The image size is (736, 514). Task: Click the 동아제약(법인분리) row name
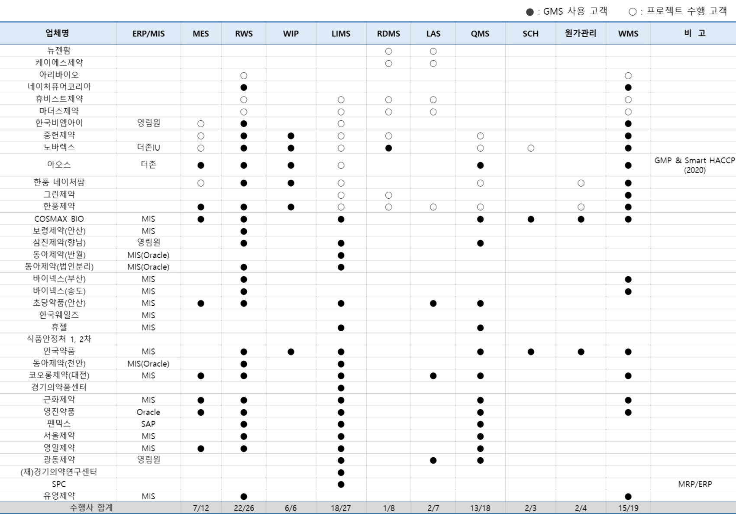click(x=59, y=267)
